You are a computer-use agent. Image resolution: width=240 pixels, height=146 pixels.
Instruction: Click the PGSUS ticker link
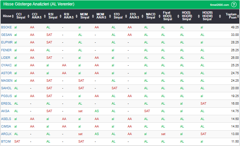pyautogui.click(x=6, y=96)
